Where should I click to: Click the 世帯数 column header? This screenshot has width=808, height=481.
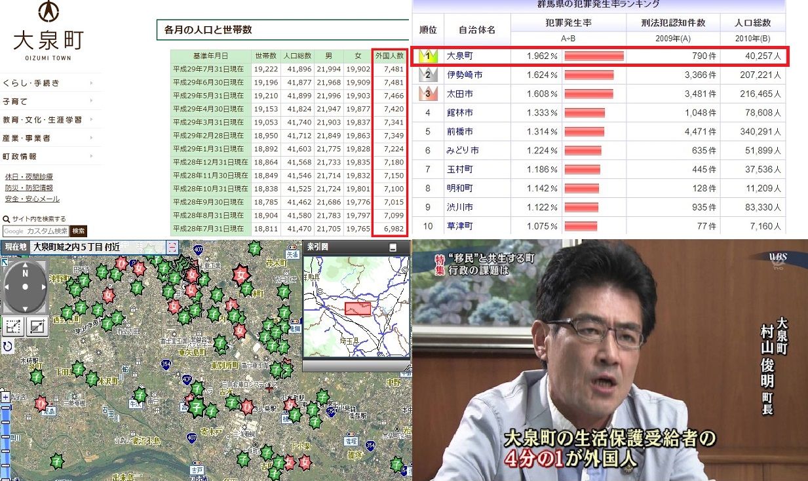point(266,56)
